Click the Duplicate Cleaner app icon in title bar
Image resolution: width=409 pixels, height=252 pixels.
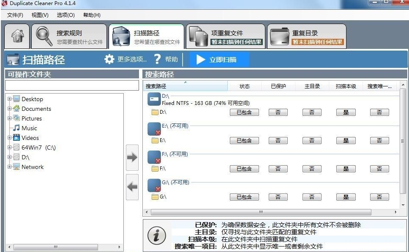[4, 3]
